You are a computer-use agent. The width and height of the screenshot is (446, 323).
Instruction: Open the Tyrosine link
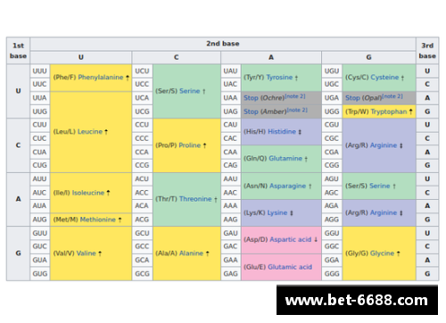[x=279, y=78]
